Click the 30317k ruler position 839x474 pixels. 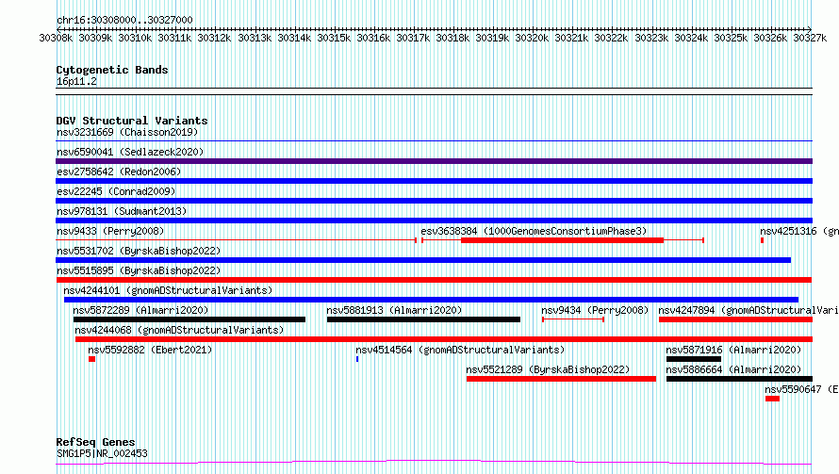(x=413, y=38)
